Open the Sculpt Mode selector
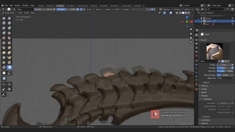 (9, 13)
